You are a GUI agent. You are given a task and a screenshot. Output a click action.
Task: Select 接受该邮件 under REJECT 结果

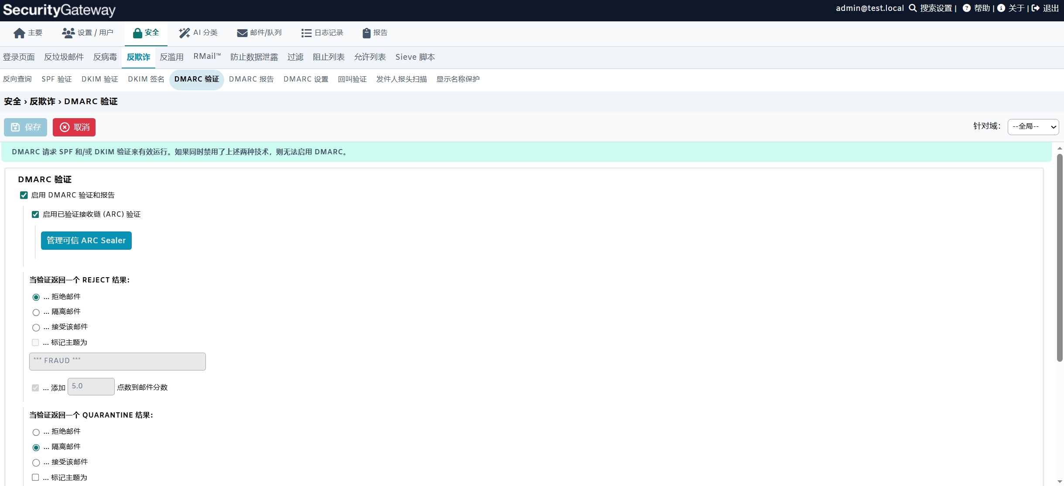point(36,328)
